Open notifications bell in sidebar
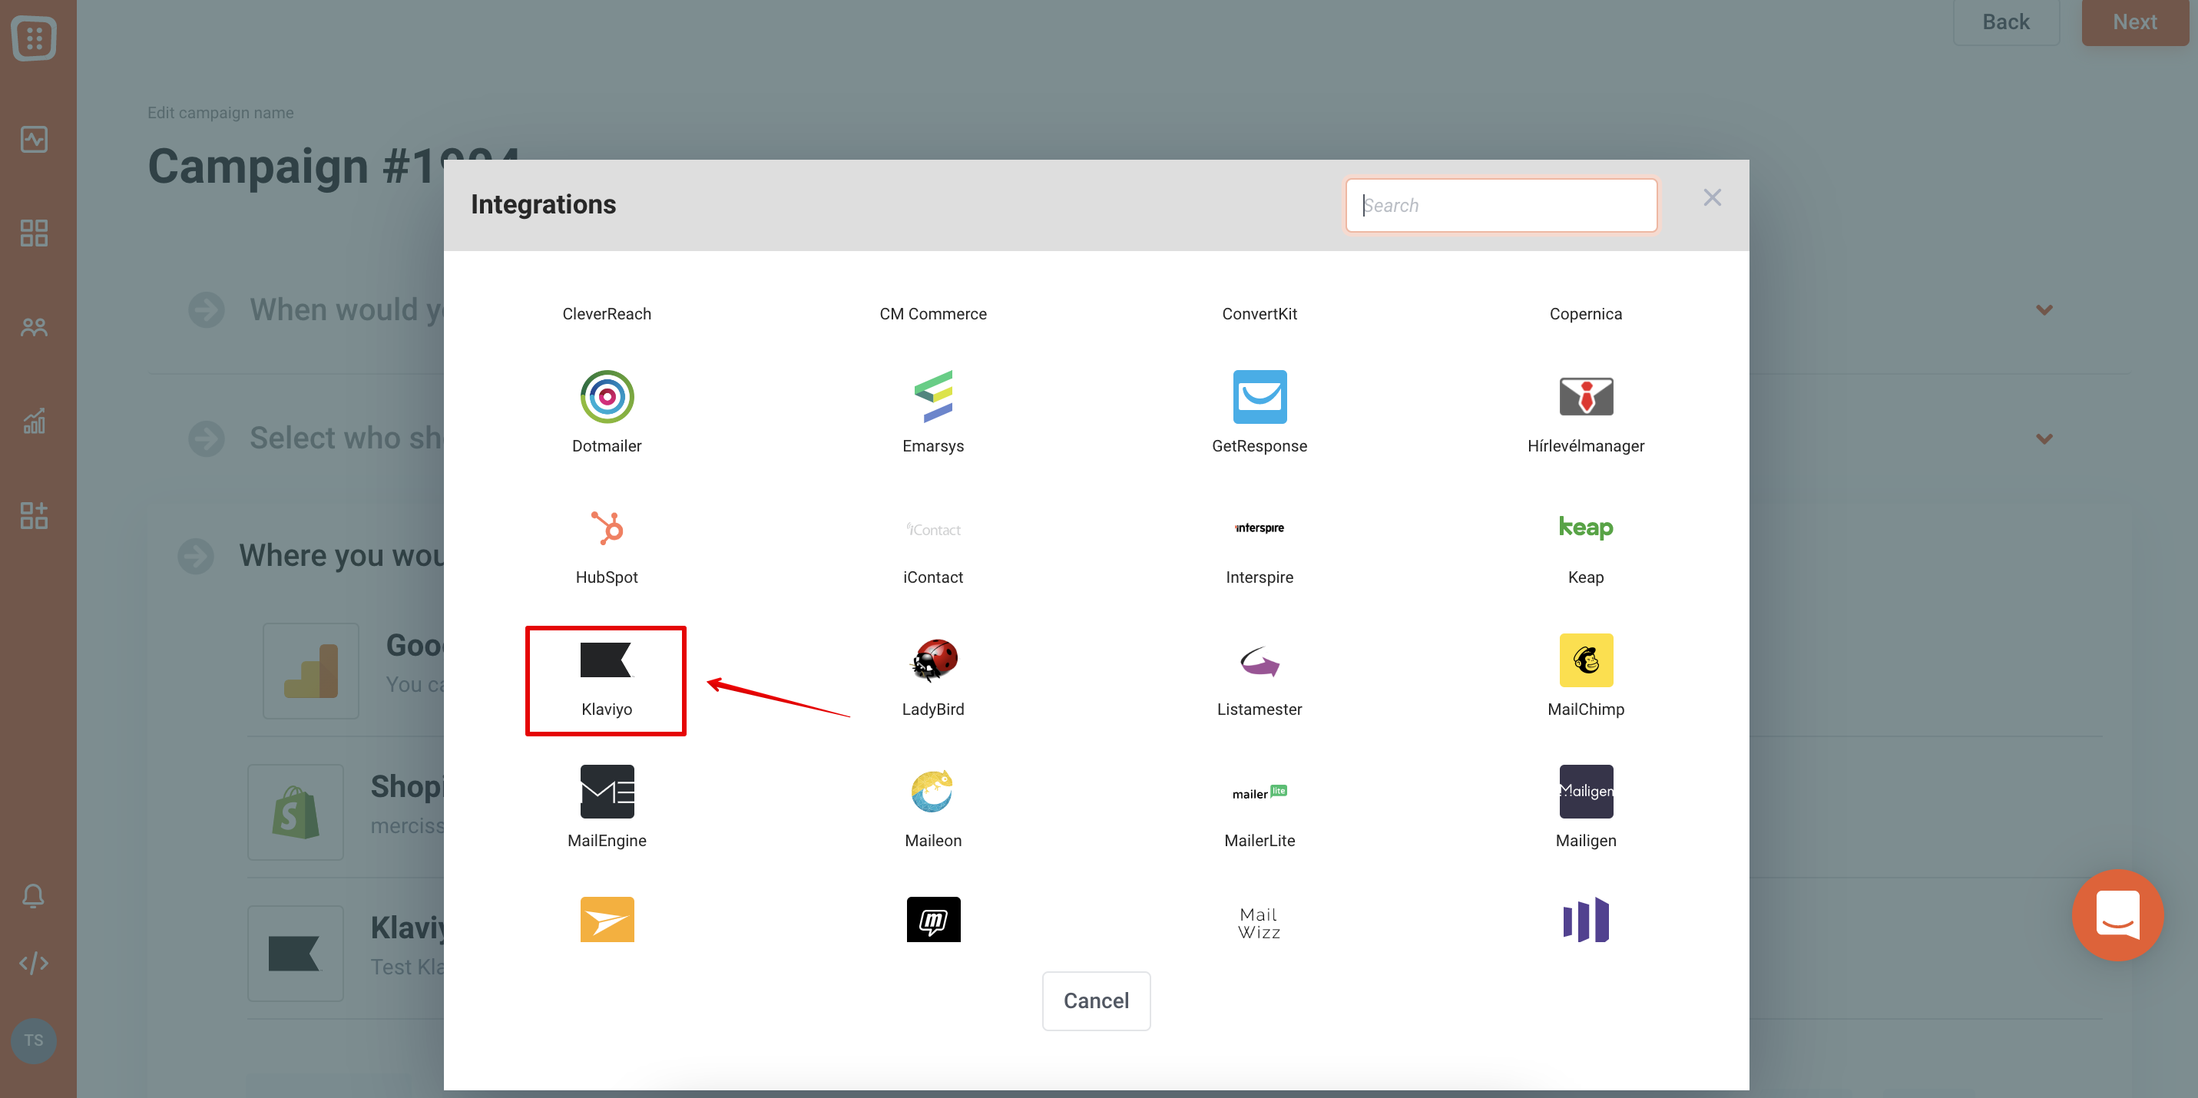 click(x=33, y=895)
